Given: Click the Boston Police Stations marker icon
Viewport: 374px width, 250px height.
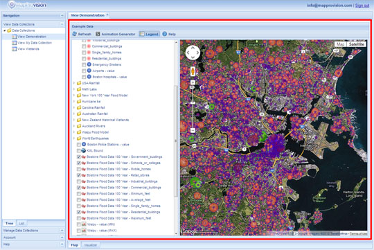Looking at the screenshot, I should [84, 144].
